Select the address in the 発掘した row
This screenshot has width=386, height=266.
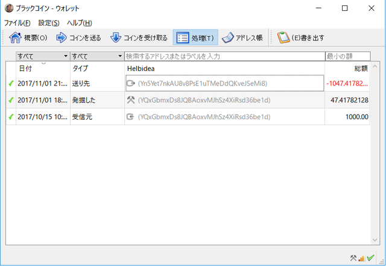(204, 101)
